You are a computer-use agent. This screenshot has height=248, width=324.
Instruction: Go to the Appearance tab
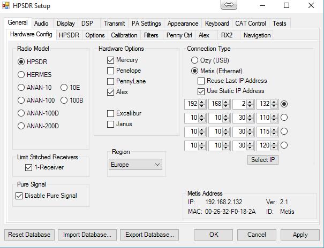[183, 24]
